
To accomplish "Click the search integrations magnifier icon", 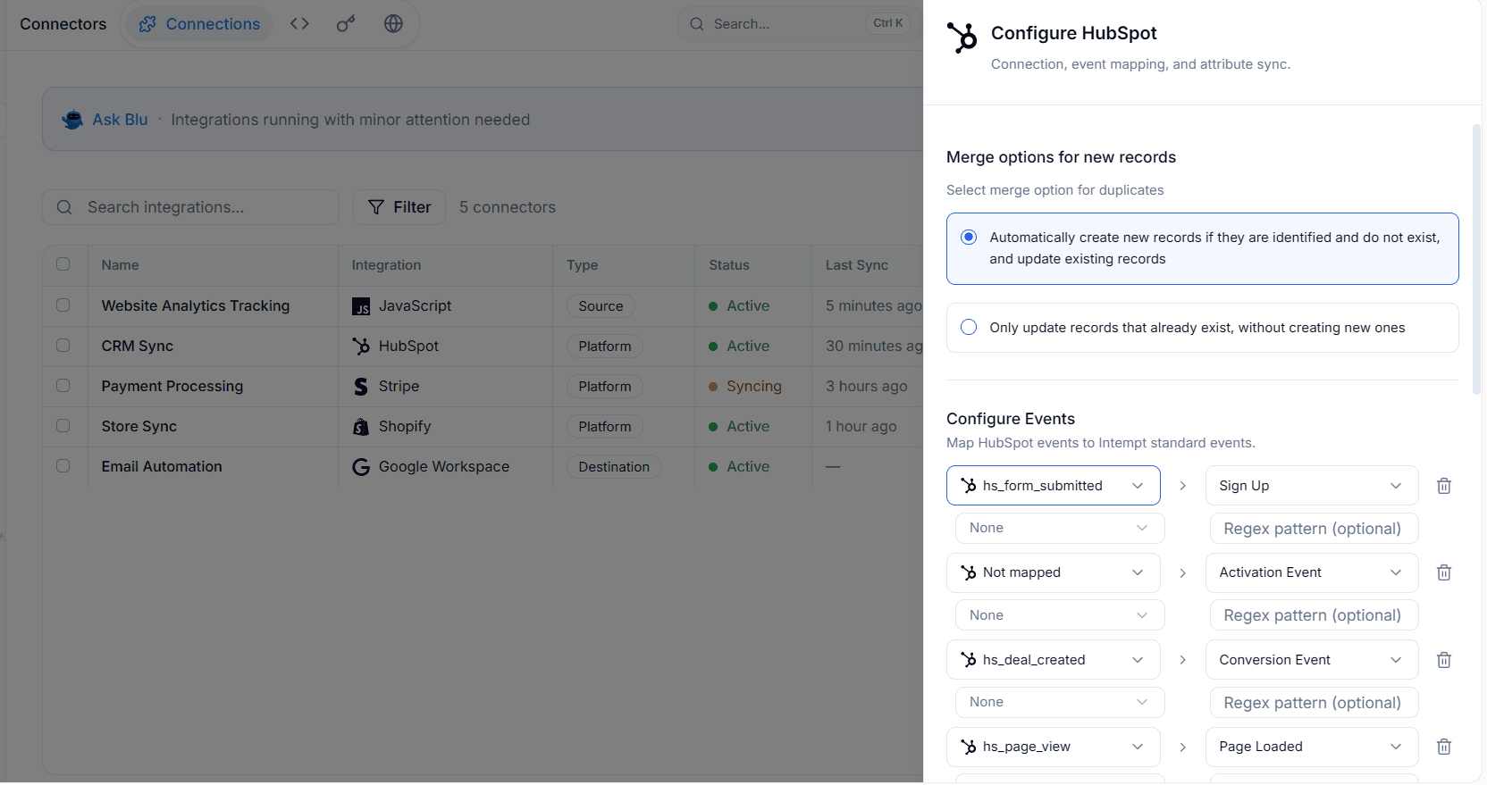I will pyautogui.click(x=64, y=207).
